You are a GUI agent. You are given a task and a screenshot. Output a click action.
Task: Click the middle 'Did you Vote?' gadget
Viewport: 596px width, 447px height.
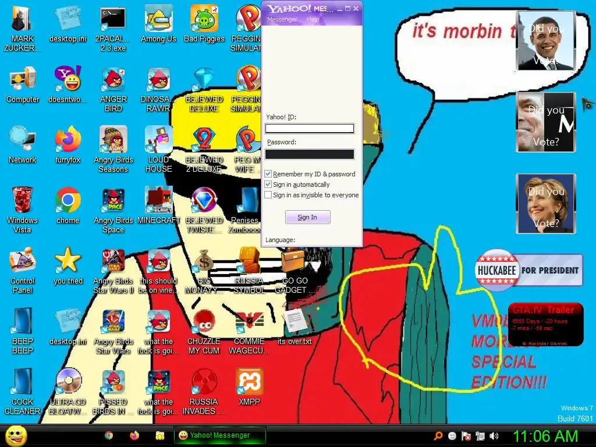point(546,122)
